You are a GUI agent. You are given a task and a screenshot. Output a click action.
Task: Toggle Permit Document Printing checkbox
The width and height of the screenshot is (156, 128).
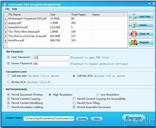point(8,95)
